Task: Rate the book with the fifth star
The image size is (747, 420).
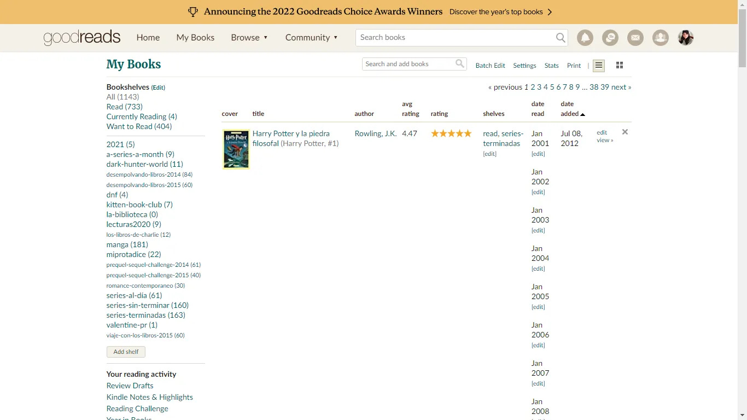Action: tap(468, 133)
